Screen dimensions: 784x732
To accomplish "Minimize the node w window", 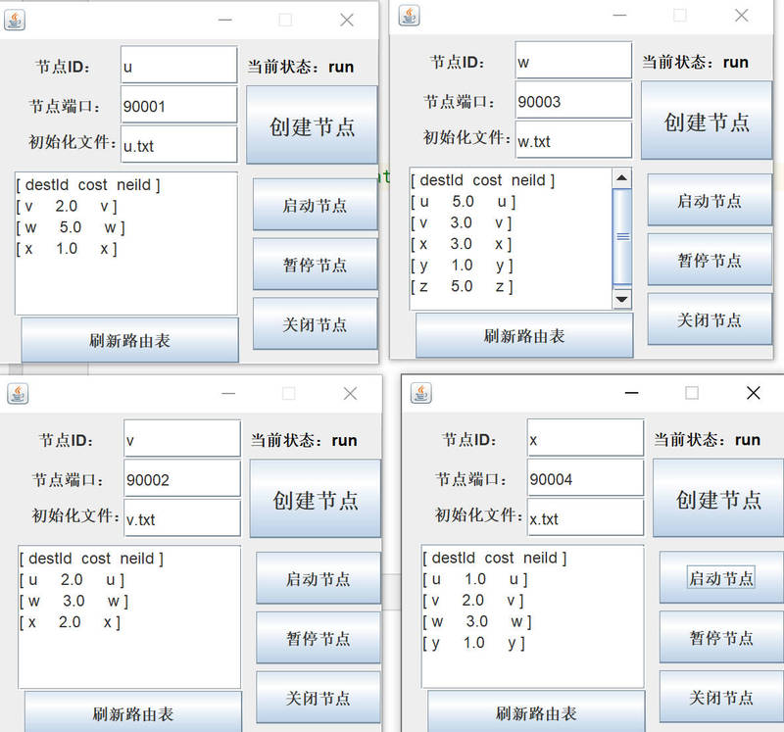I will pos(619,16).
